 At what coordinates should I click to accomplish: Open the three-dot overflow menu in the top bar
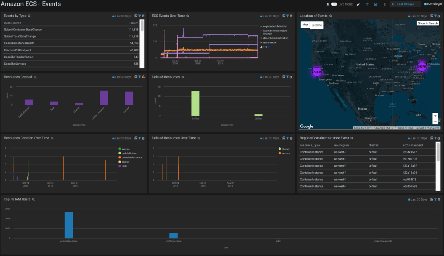click(x=385, y=4)
